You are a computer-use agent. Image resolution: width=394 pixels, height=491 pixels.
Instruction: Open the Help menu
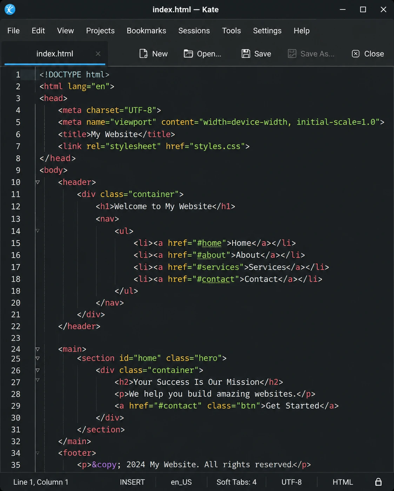tap(302, 31)
